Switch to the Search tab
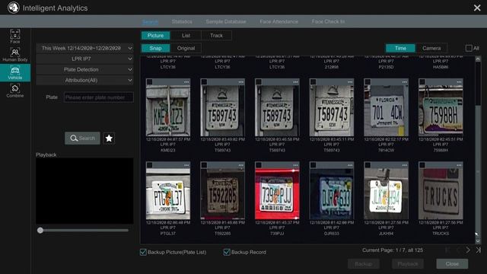 point(150,22)
